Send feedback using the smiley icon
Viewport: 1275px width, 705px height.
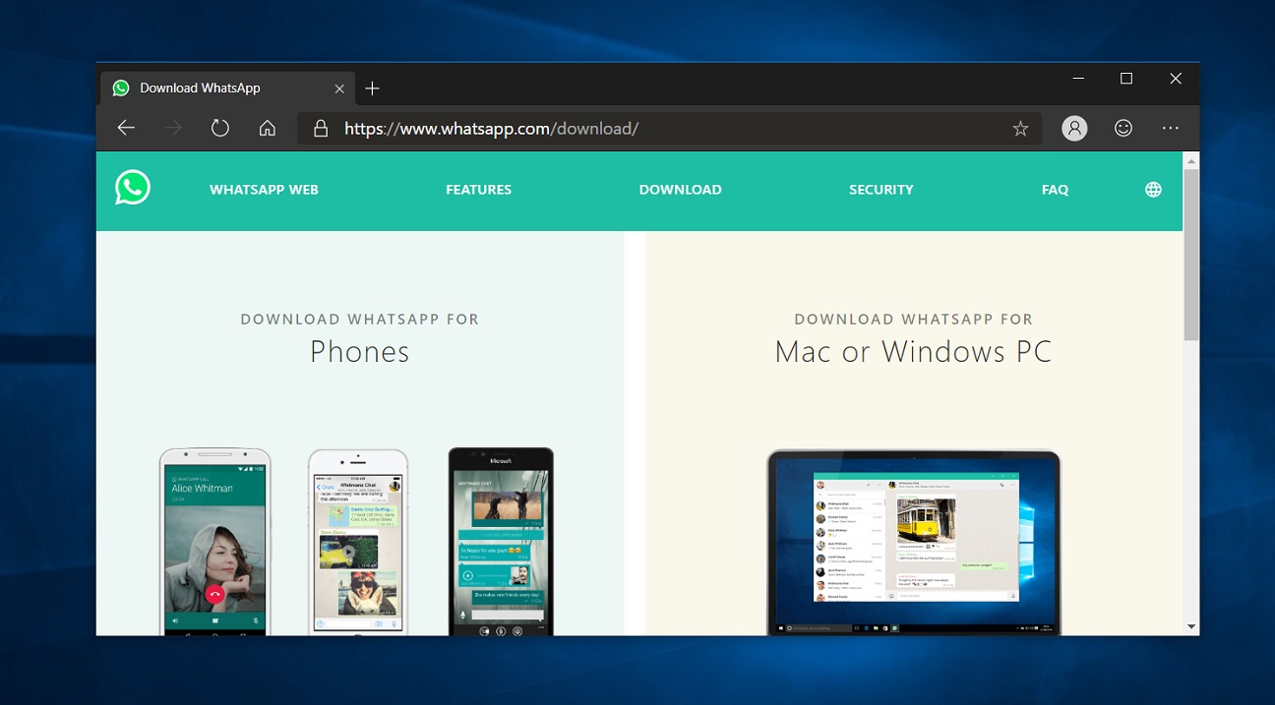[1123, 128]
